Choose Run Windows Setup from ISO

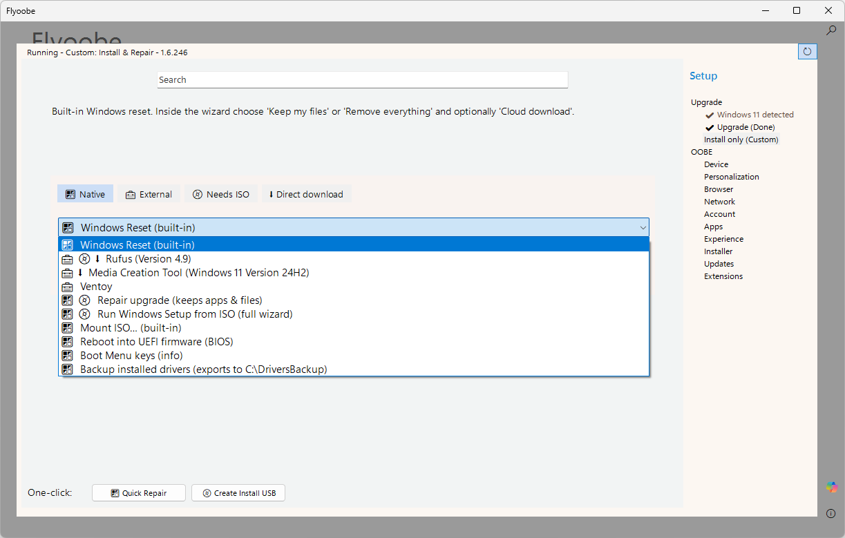354,314
